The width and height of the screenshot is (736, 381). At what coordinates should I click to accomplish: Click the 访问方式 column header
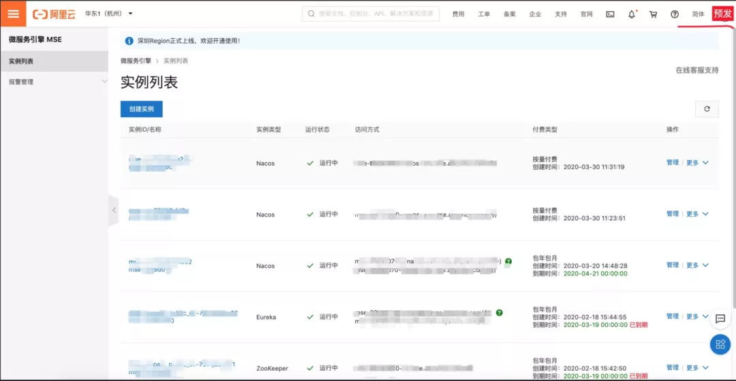(x=367, y=129)
